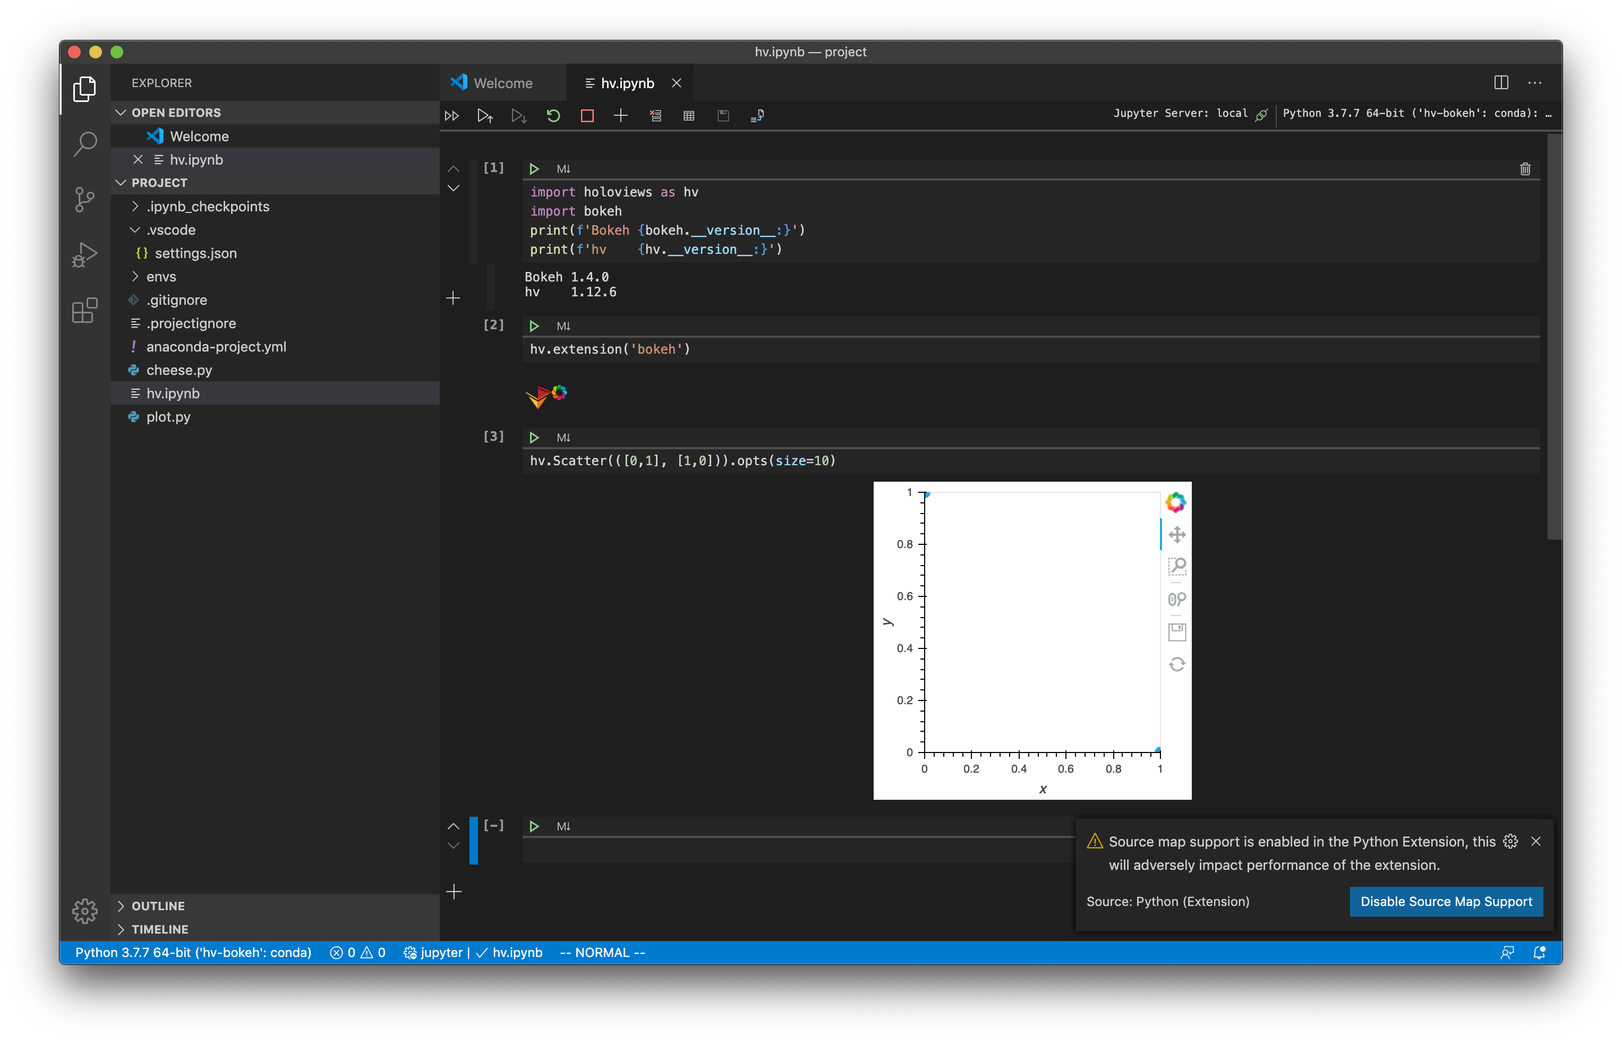1622x1043 pixels.
Task: Click the Bokeh Reset tool icon
Action: [1177, 664]
